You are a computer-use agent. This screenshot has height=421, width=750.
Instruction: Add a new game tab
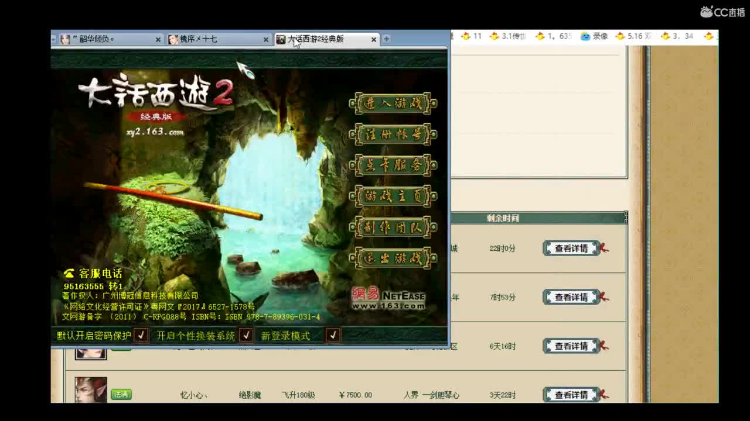(x=386, y=39)
